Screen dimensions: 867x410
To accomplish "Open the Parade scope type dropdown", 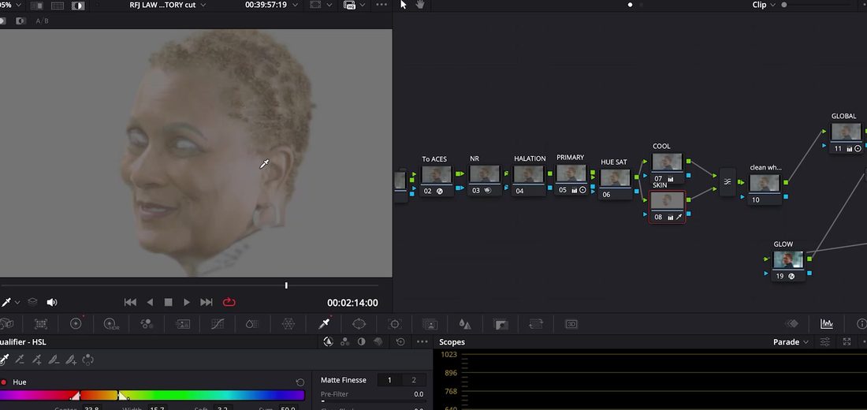I will (x=791, y=342).
